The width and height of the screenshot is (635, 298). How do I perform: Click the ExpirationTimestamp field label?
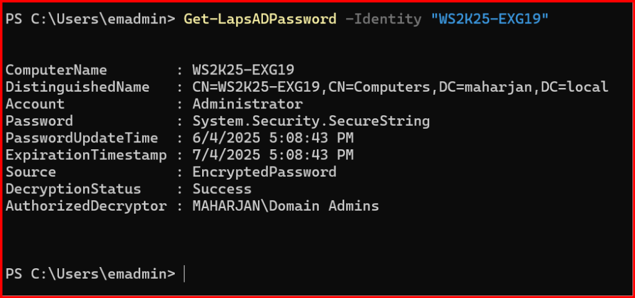point(86,155)
